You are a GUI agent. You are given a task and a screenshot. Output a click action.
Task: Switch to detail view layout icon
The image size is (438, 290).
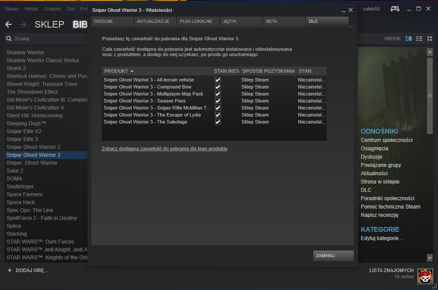(409, 39)
